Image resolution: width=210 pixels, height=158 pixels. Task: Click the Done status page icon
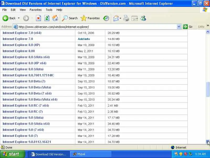(x=3, y=147)
